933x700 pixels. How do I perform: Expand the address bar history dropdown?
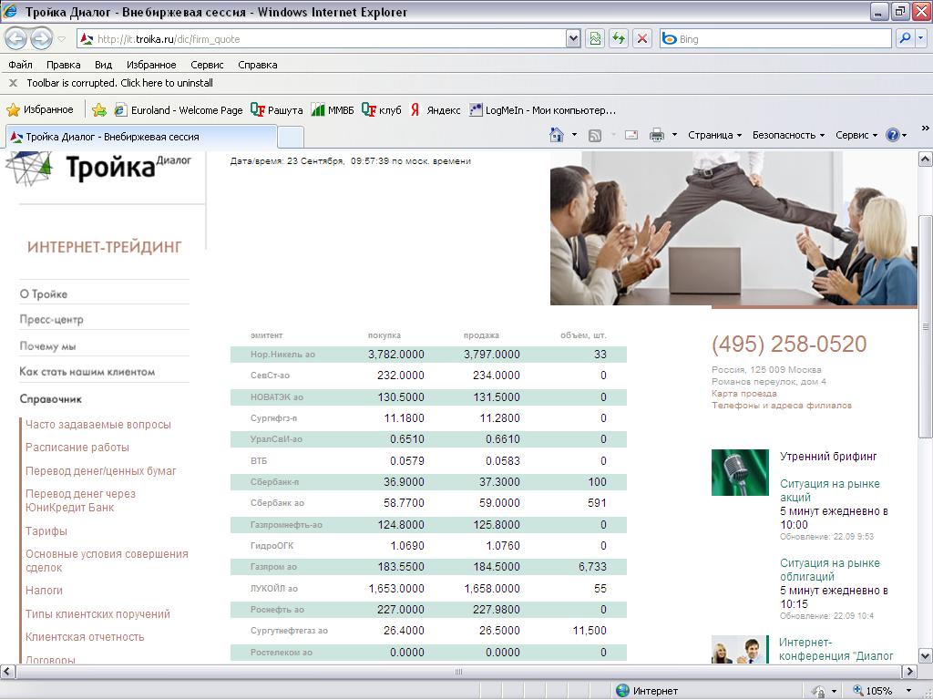573,38
